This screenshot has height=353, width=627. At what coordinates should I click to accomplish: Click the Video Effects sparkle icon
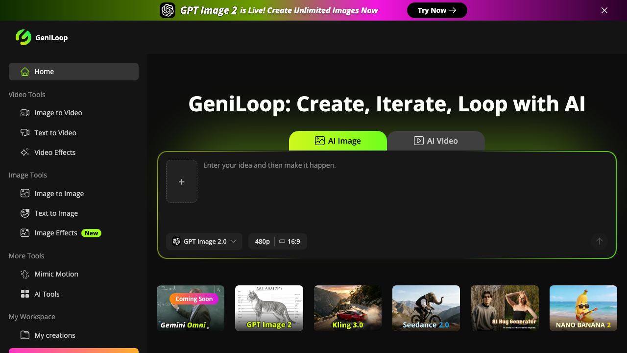(25, 152)
